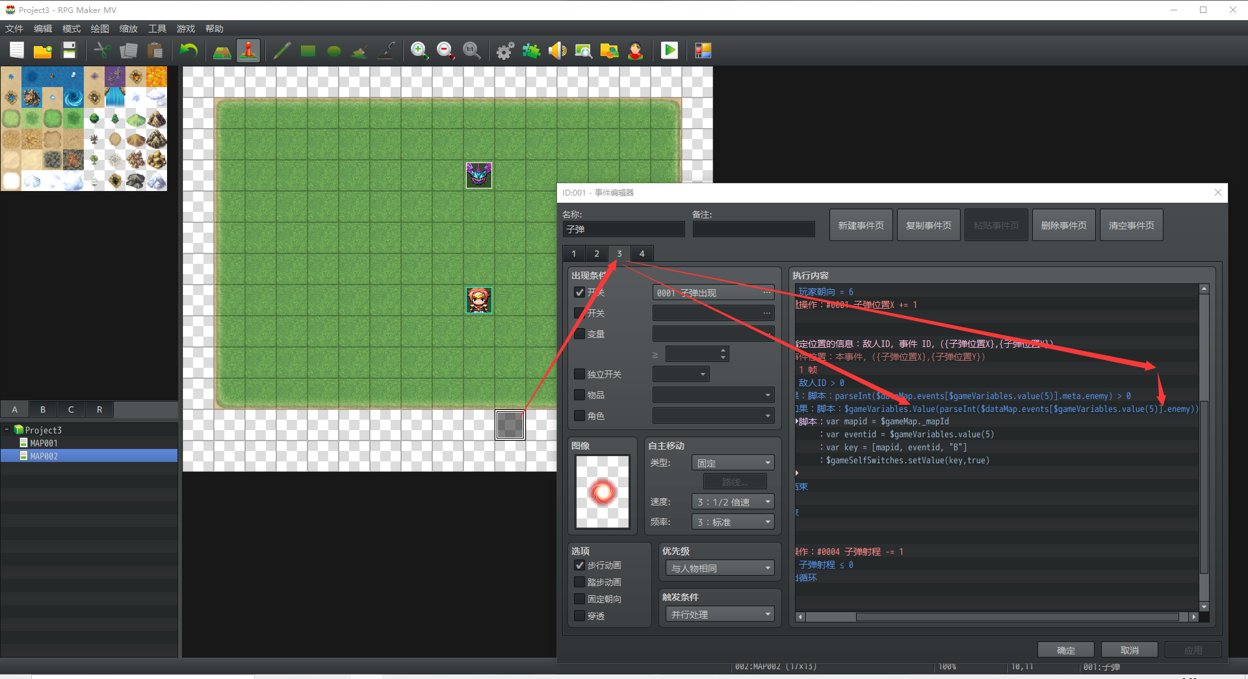The image size is (1248, 679).
Task: Uncheck the 开关 condition for 0001 子弹出现
Action: (x=580, y=292)
